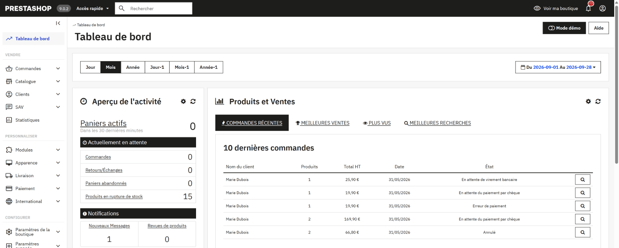
Task: Open the Nouveaux Messages link
Action: 109,226
